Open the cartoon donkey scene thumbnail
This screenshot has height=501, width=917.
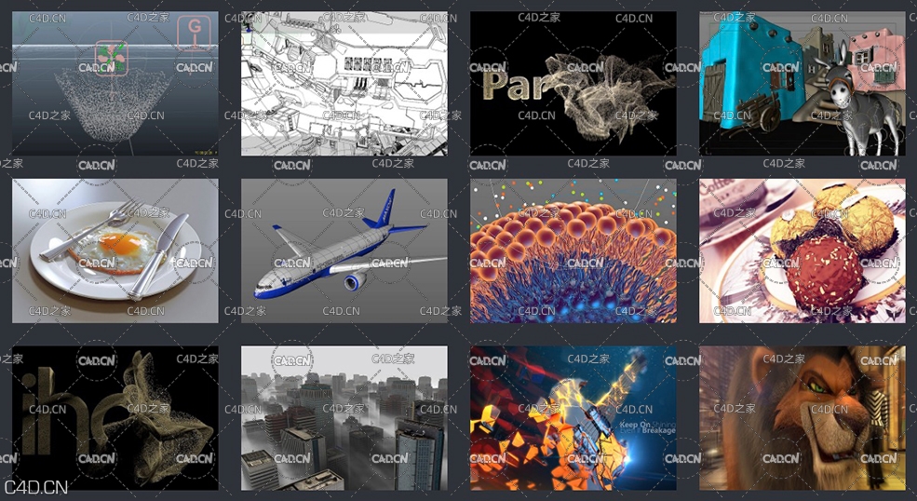[802, 84]
